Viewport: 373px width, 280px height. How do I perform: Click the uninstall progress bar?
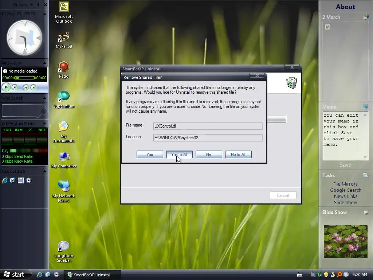(x=277, y=119)
